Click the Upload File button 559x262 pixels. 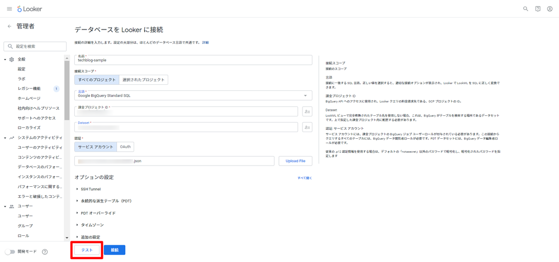tap(295, 161)
